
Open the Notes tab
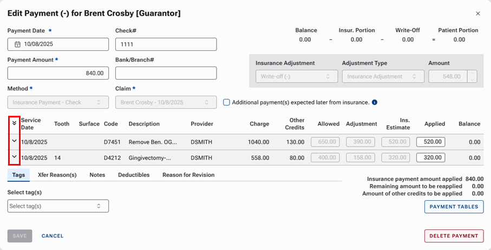pos(97,175)
